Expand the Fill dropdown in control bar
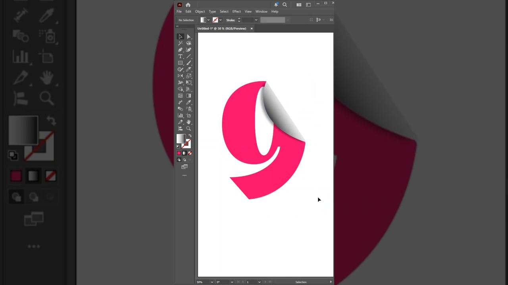Screen dimensions: 508x285 pyautogui.click(x=208, y=20)
